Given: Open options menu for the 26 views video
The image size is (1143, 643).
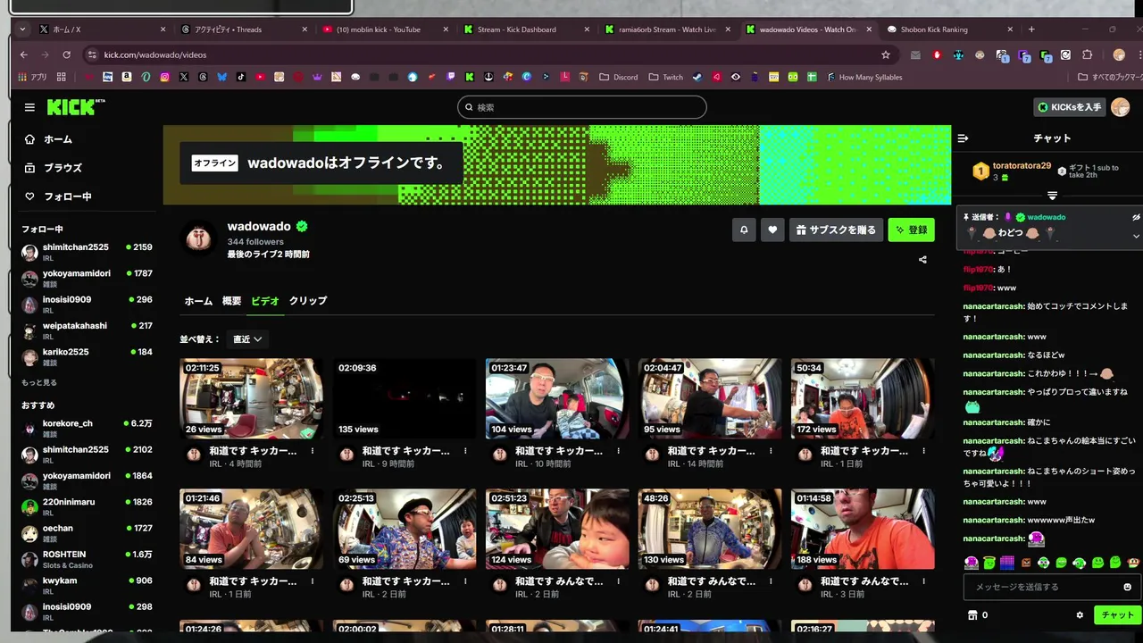Looking at the screenshot, I should (x=313, y=451).
